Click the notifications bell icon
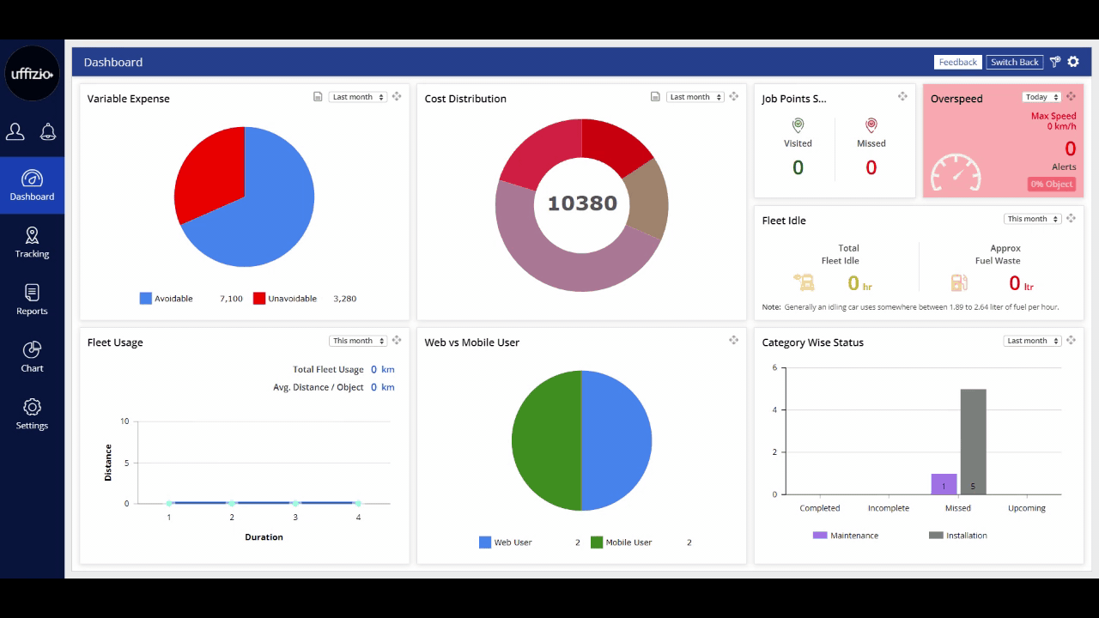The height and width of the screenshot is (618, 1099). point(48,131)
